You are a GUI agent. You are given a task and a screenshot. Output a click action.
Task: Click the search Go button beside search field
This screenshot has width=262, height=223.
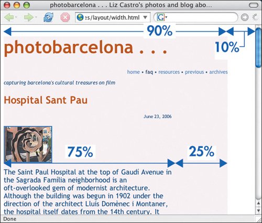[245, 17]
